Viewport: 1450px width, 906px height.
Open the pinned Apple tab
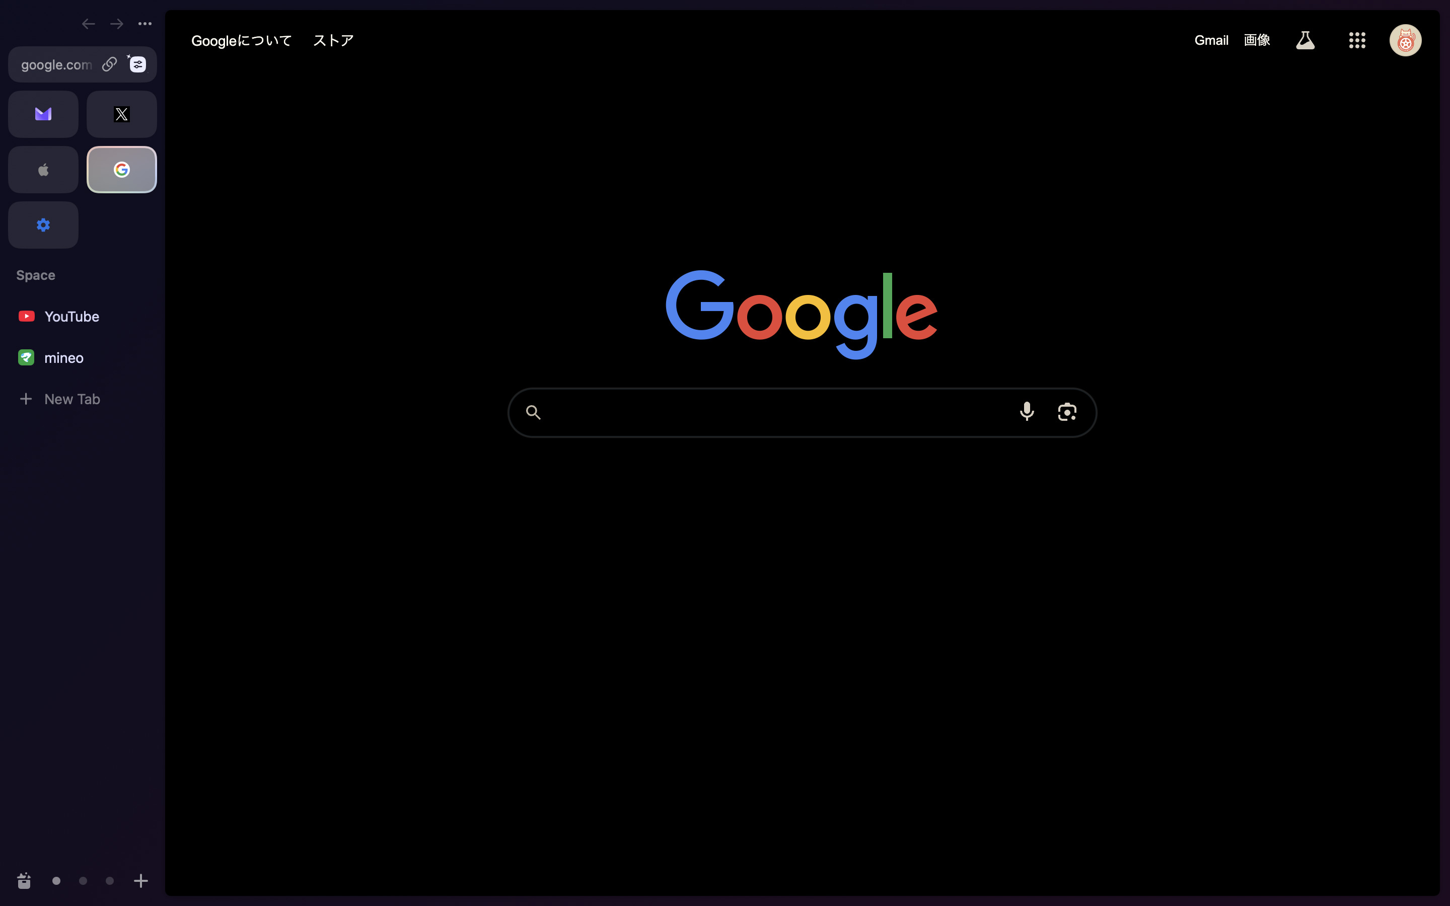tap(43, 170)
